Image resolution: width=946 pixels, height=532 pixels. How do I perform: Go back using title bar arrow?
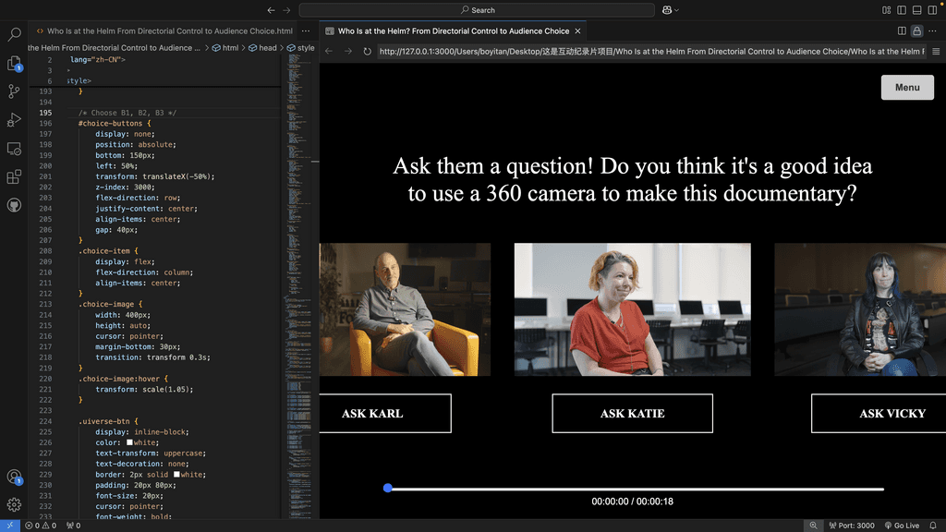click(x=271, y=10)
